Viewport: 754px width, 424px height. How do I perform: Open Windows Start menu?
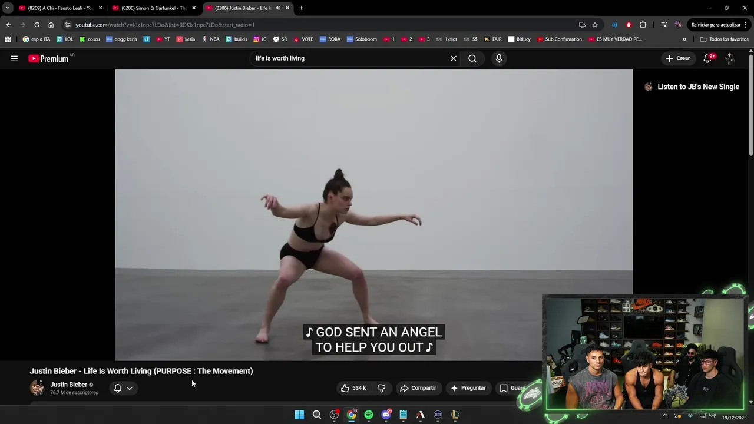(299, 415)
